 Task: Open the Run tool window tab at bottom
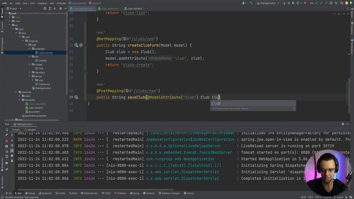tap(18, 193)
